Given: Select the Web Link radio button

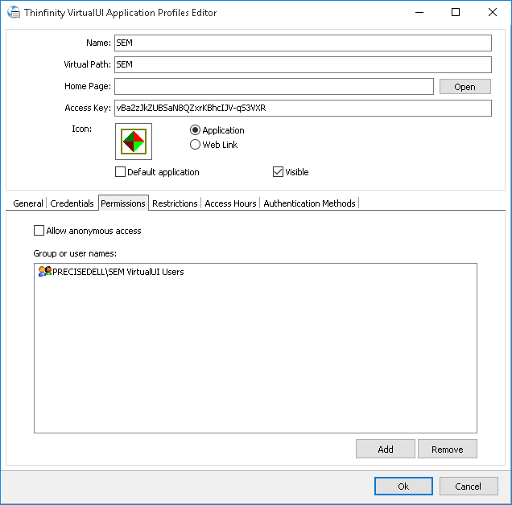Looking at the screenshot, I should 196,145.
